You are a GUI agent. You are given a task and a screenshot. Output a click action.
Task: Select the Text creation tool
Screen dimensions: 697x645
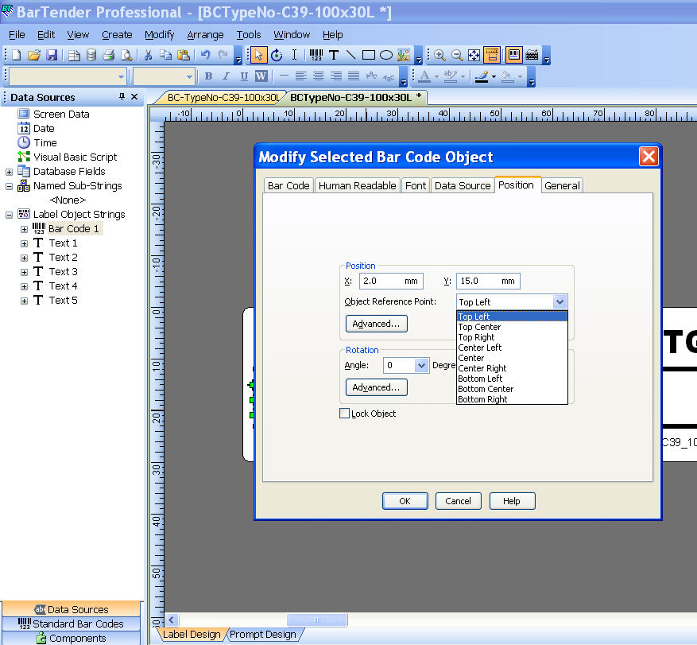pos(334,55)
